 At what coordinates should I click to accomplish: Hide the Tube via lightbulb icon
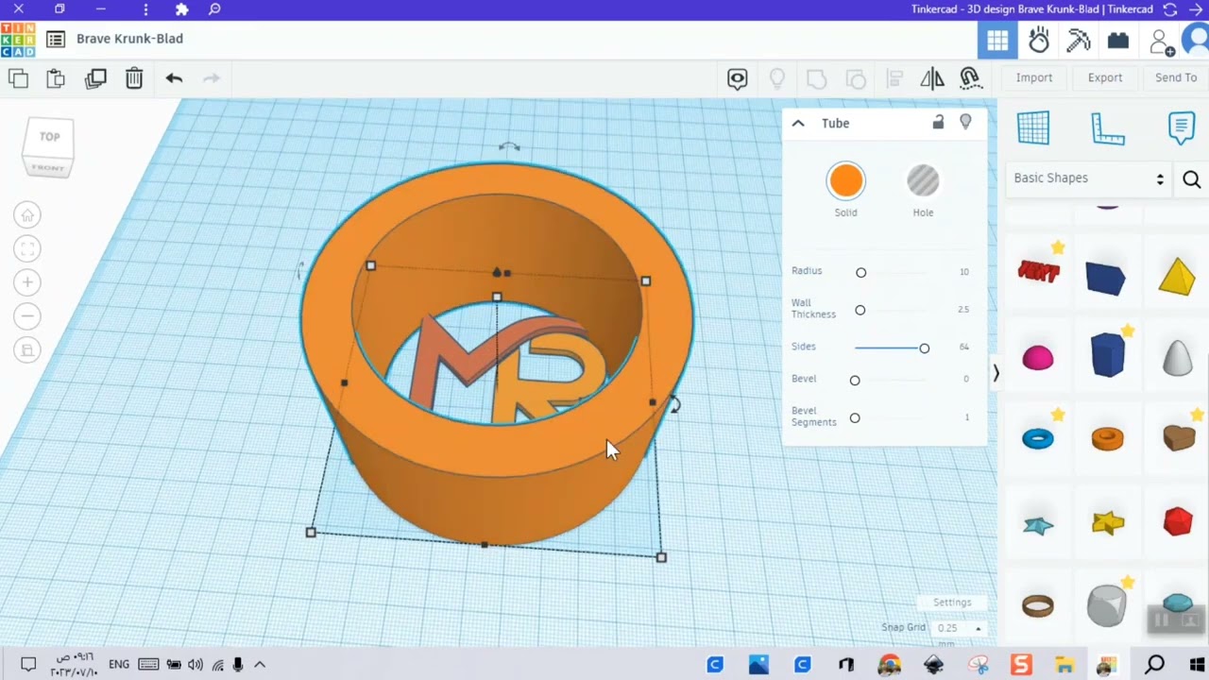coord(965,122)
